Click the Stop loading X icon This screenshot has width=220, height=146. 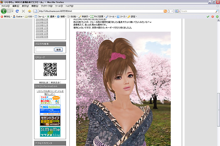pos(23,11)
